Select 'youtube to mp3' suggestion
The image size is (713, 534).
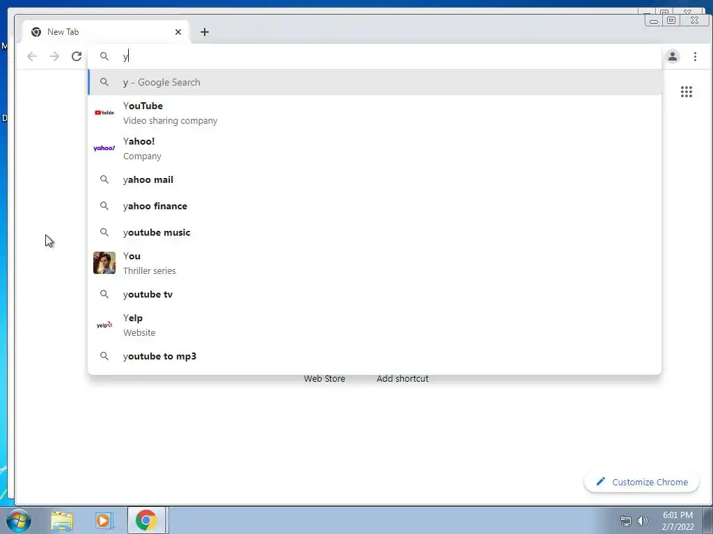[x=375, y=356]
